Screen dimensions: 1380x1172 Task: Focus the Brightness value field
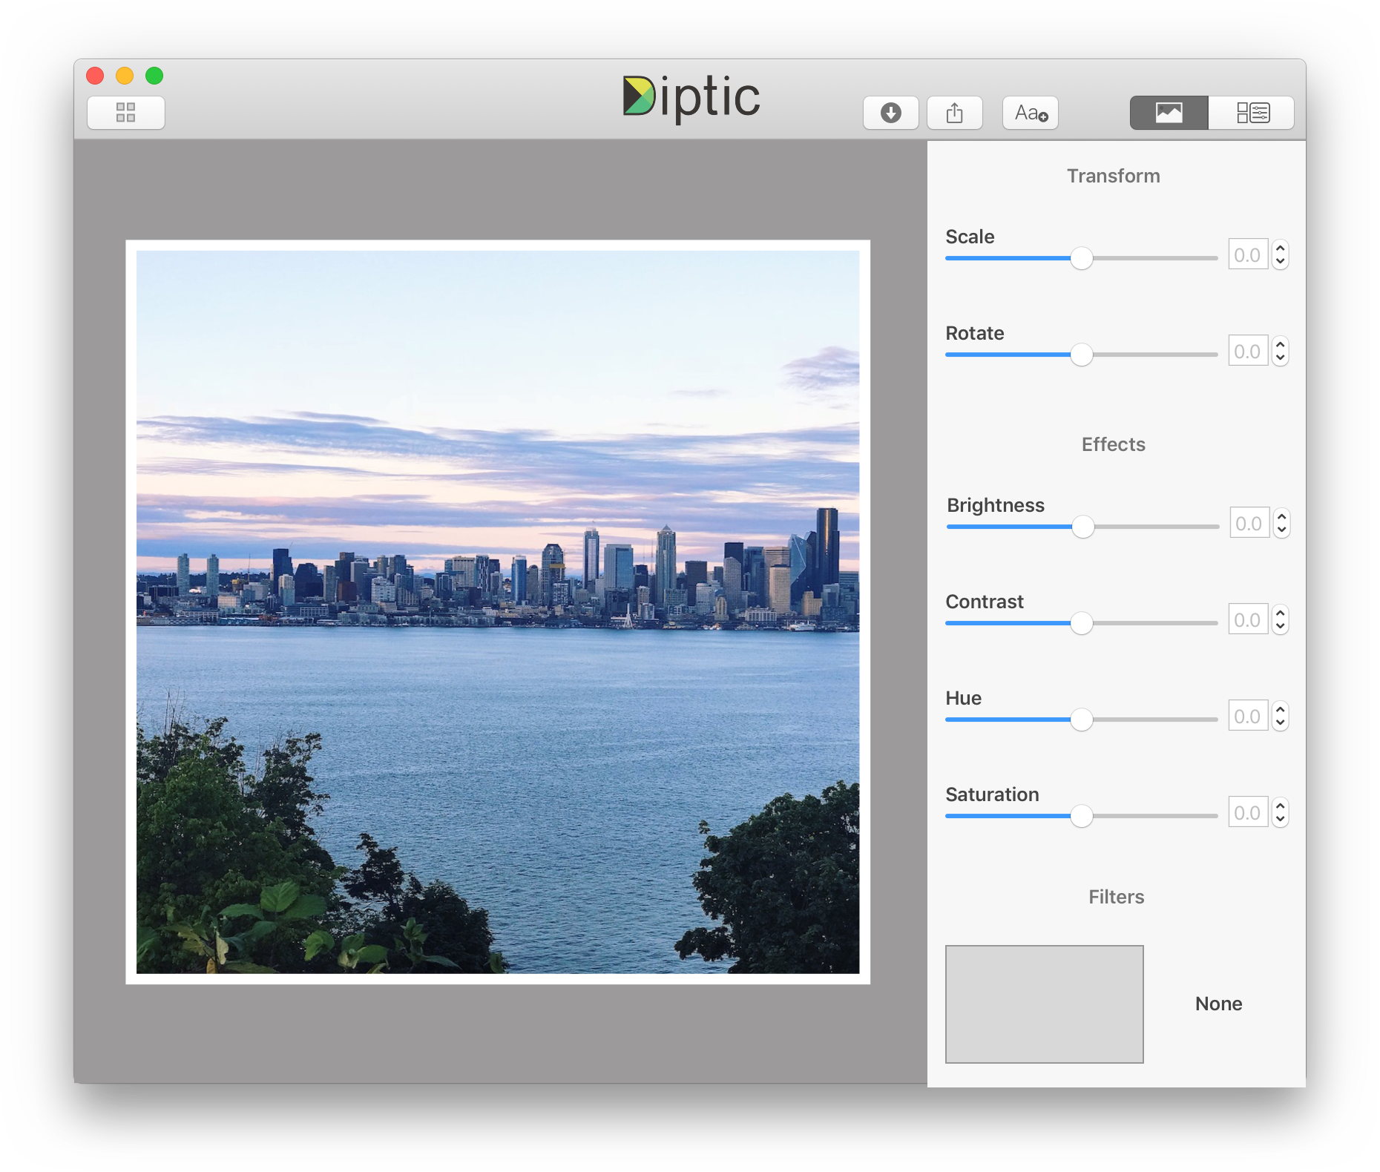[1249, 523]
